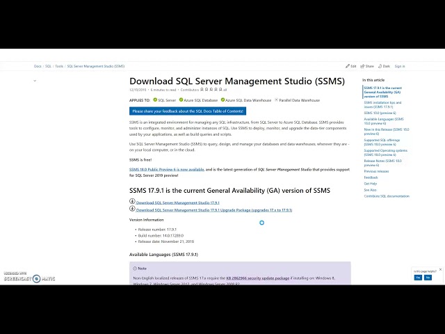
Task: Jump to Available Languages (SSMS 18.0 preview 6)
Action: 384,121
